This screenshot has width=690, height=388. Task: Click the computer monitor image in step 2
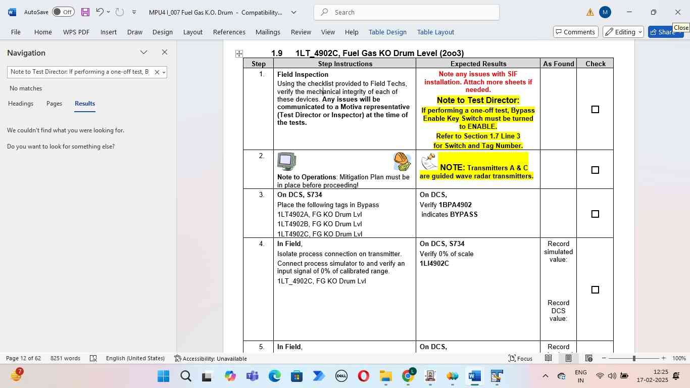tap(287, 162)
